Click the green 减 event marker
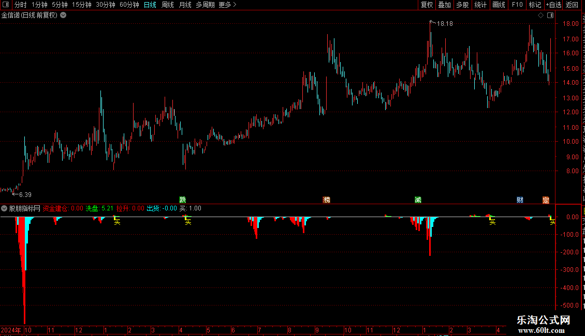 (418, 200)
